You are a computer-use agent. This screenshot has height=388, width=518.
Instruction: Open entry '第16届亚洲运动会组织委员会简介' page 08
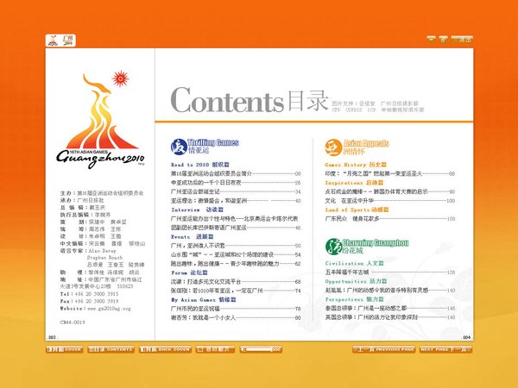point(236,173)
